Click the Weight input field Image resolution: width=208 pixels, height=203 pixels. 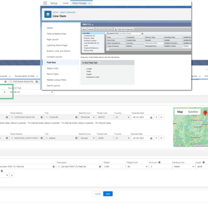coord(114,166)
